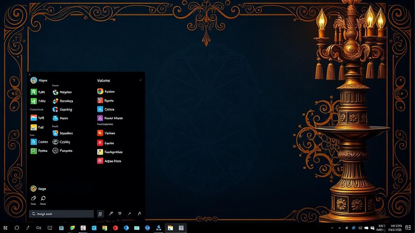Click the back arrow at the start menu's top-left
The image size is (415, 233).
click(30, 74)
